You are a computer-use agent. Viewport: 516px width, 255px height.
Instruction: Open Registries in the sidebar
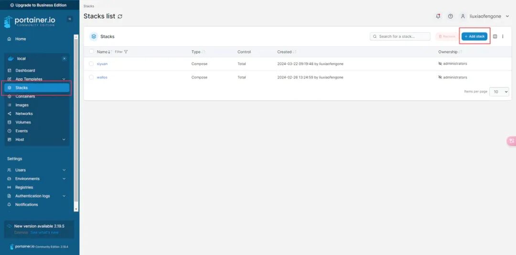(x=24, y=187)
